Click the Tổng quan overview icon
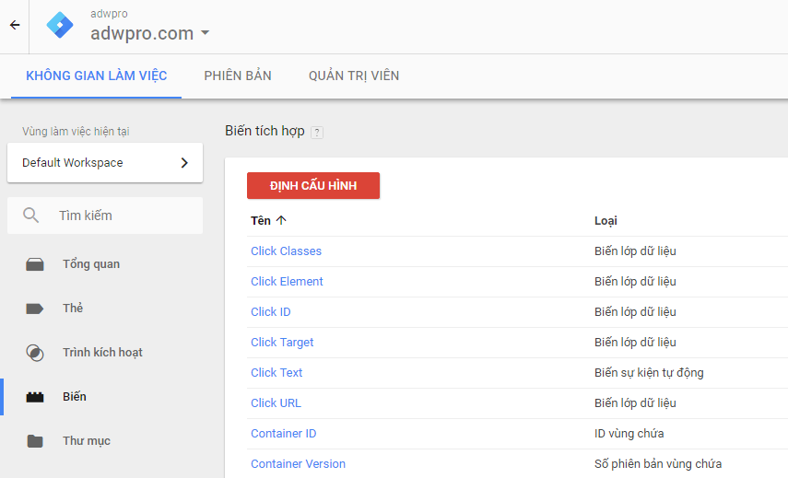The height and width of the screenshot is (478, 788). 35,264
